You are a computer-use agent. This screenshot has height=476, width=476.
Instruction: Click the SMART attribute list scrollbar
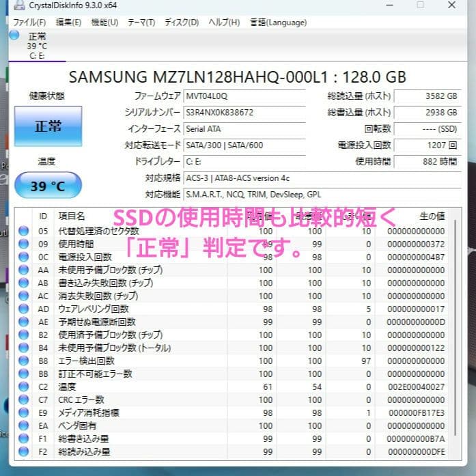(456, 328)
